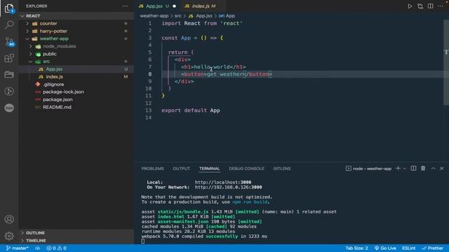Open the OUTPUT panel tab

pos(181,169)
